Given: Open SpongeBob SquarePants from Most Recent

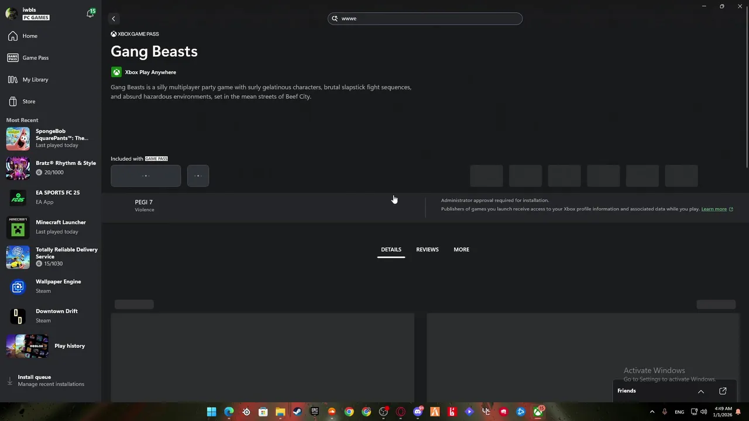Looking at the screenshot, I should click(51, 139).
